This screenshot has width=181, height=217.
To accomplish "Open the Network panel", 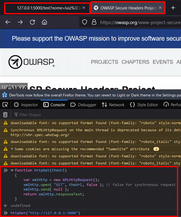I will point(113,105).
